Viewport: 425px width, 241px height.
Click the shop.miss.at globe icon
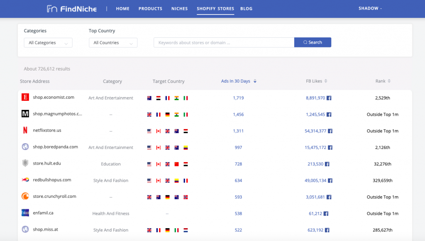[25, 229]
